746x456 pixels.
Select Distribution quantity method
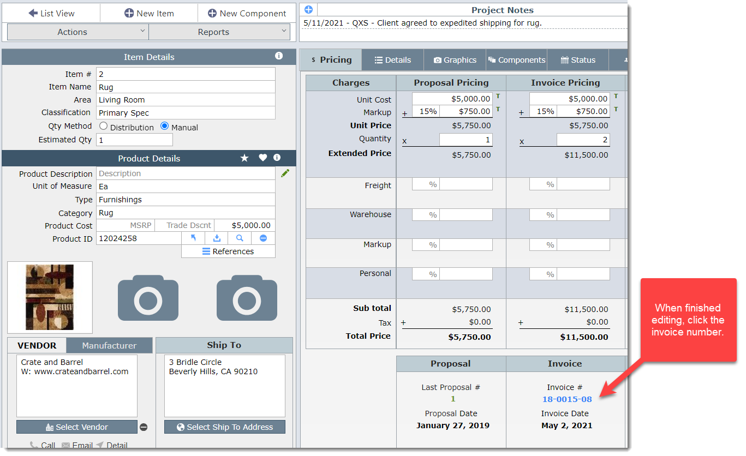click(104, 126)
